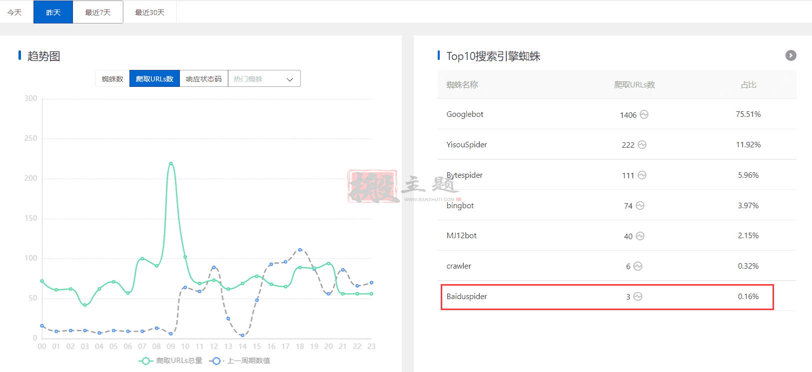Click the 5.96% share value
The width and height of the screenshot is (812, 372).
tap(748, 175)
